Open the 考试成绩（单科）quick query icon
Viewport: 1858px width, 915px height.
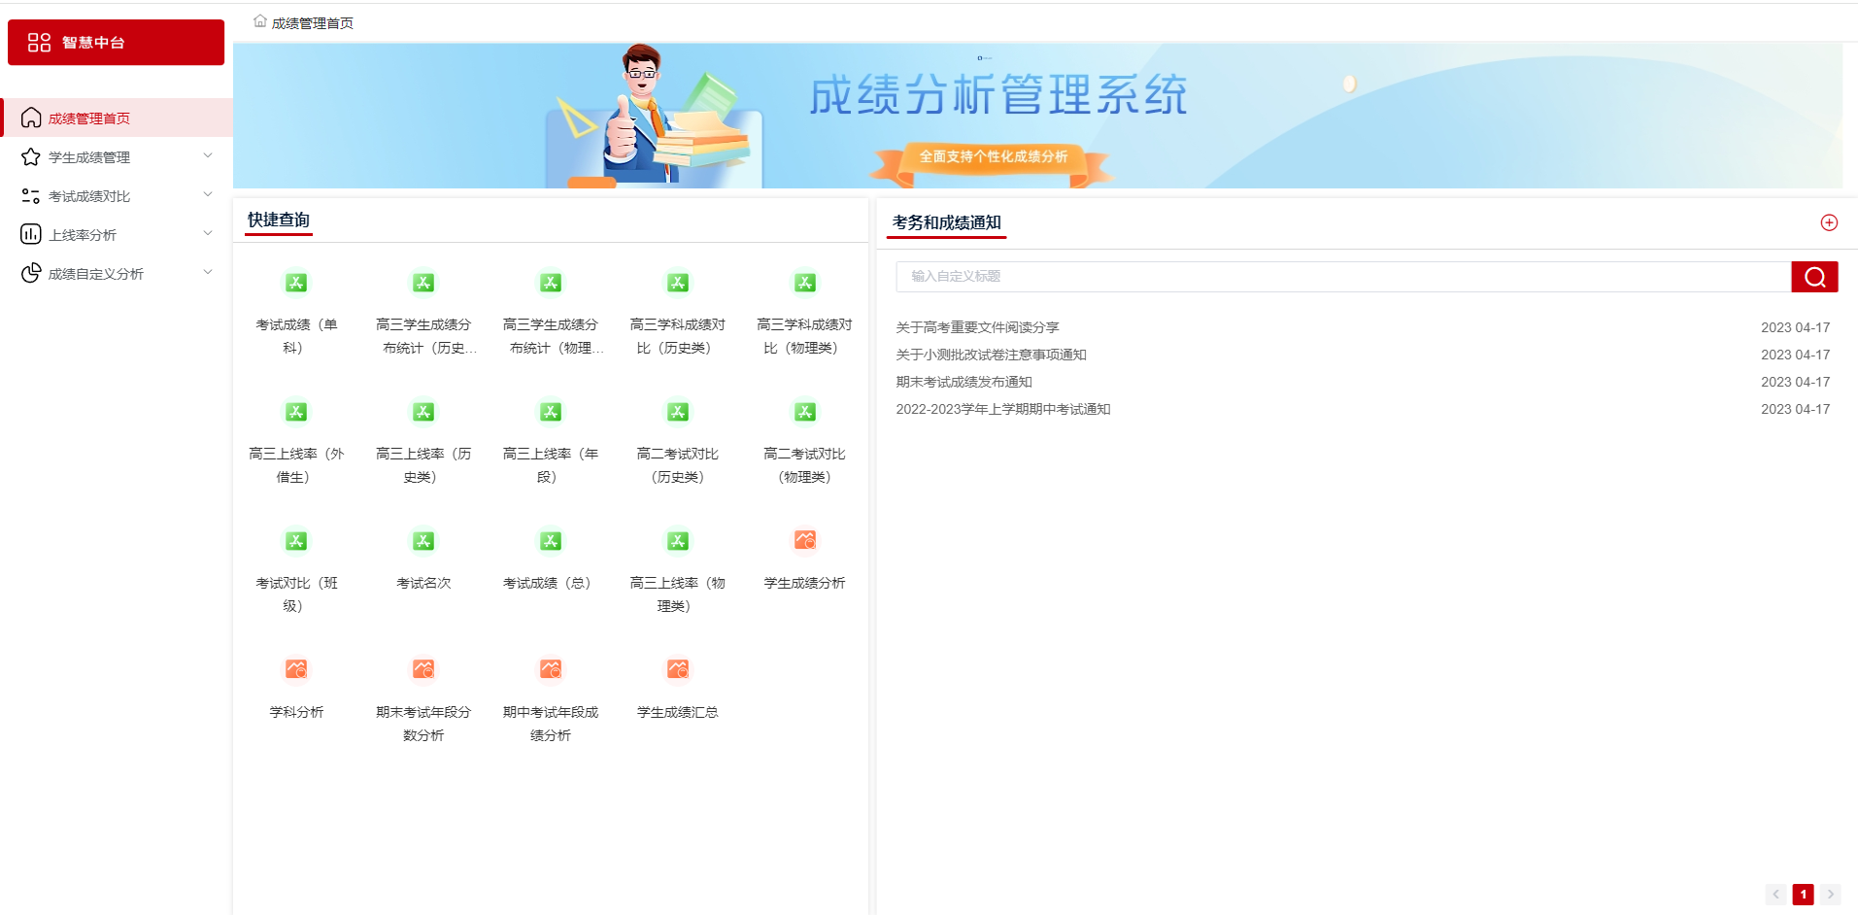(x=296, y=284)
